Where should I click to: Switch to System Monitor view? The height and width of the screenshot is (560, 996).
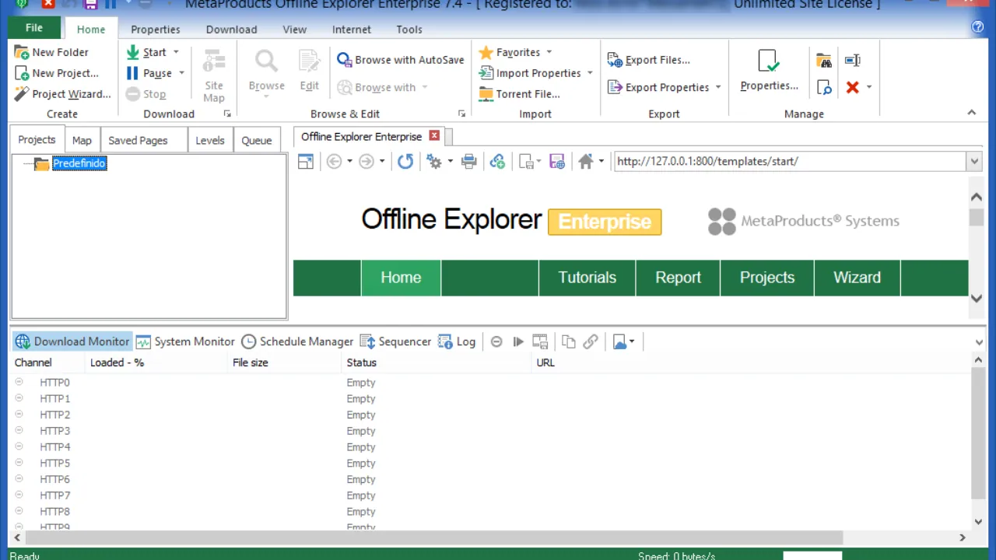pos(185,341)
